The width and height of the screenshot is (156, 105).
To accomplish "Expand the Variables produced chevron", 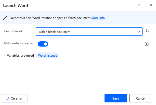I will pyautogui.click(x=4, y=55).
